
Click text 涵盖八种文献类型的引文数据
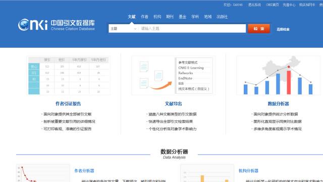[173, 114]
